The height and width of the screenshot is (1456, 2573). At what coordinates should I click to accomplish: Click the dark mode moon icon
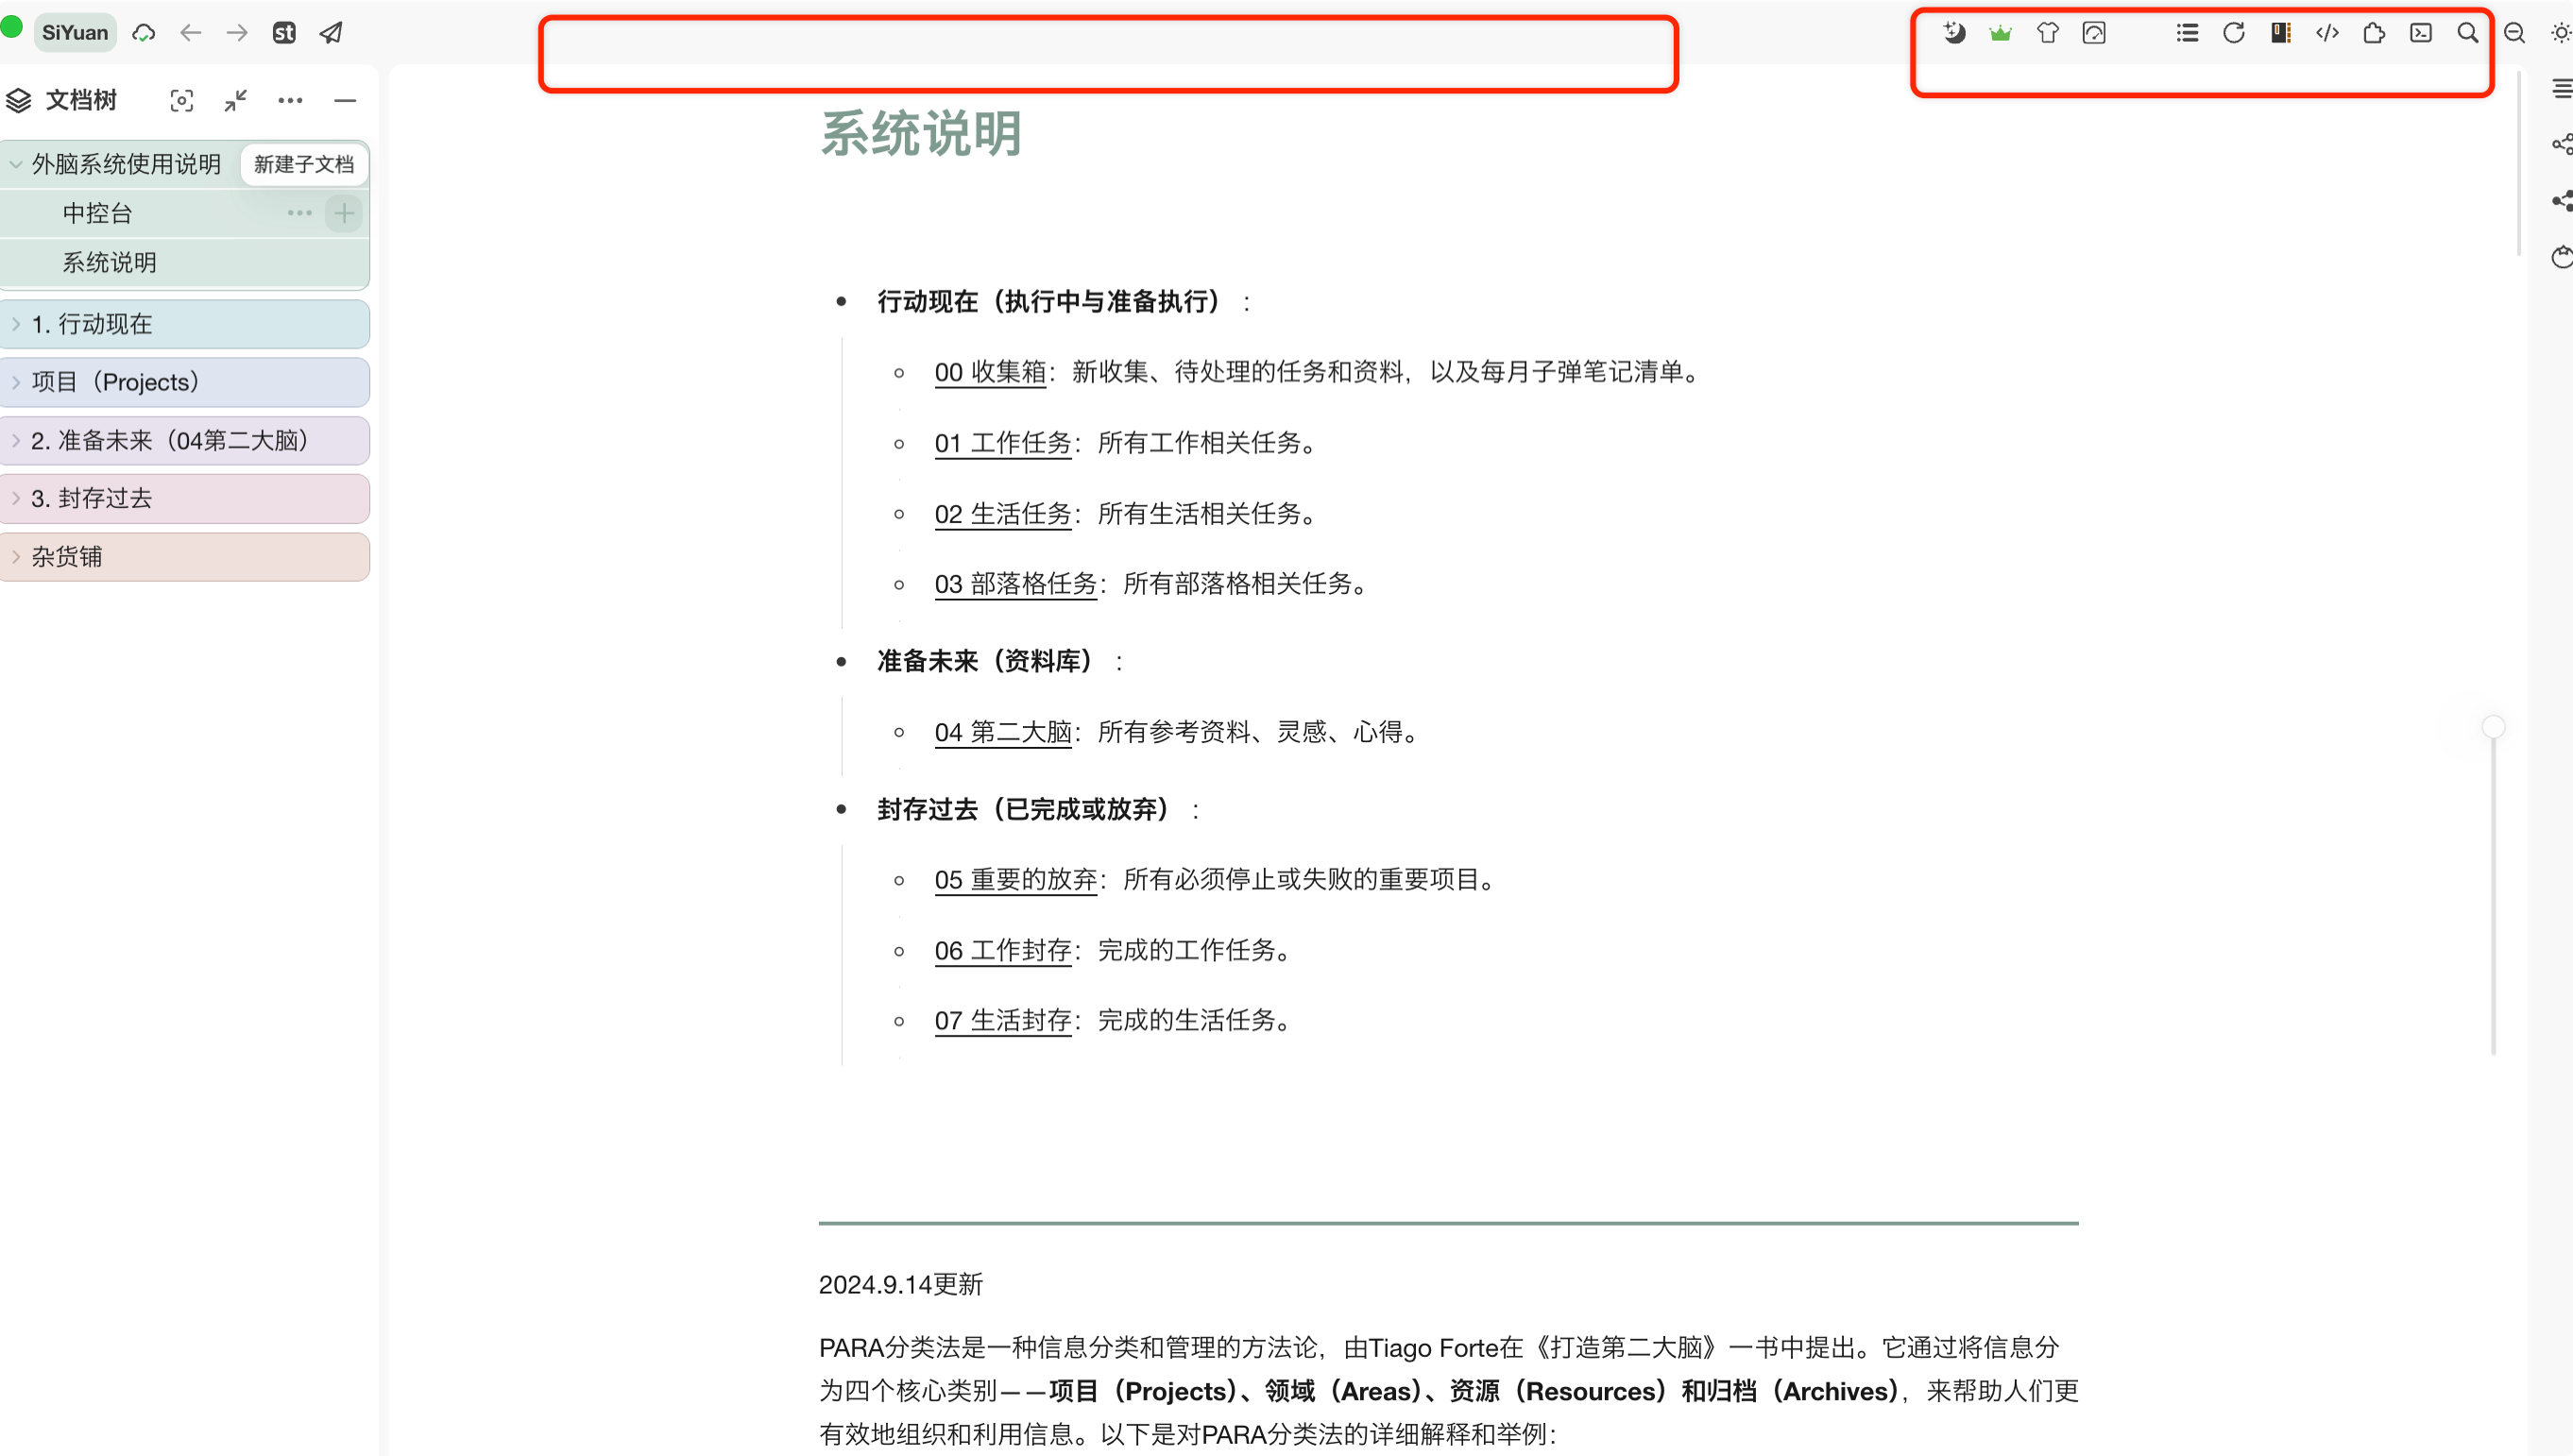[1953, 33]
